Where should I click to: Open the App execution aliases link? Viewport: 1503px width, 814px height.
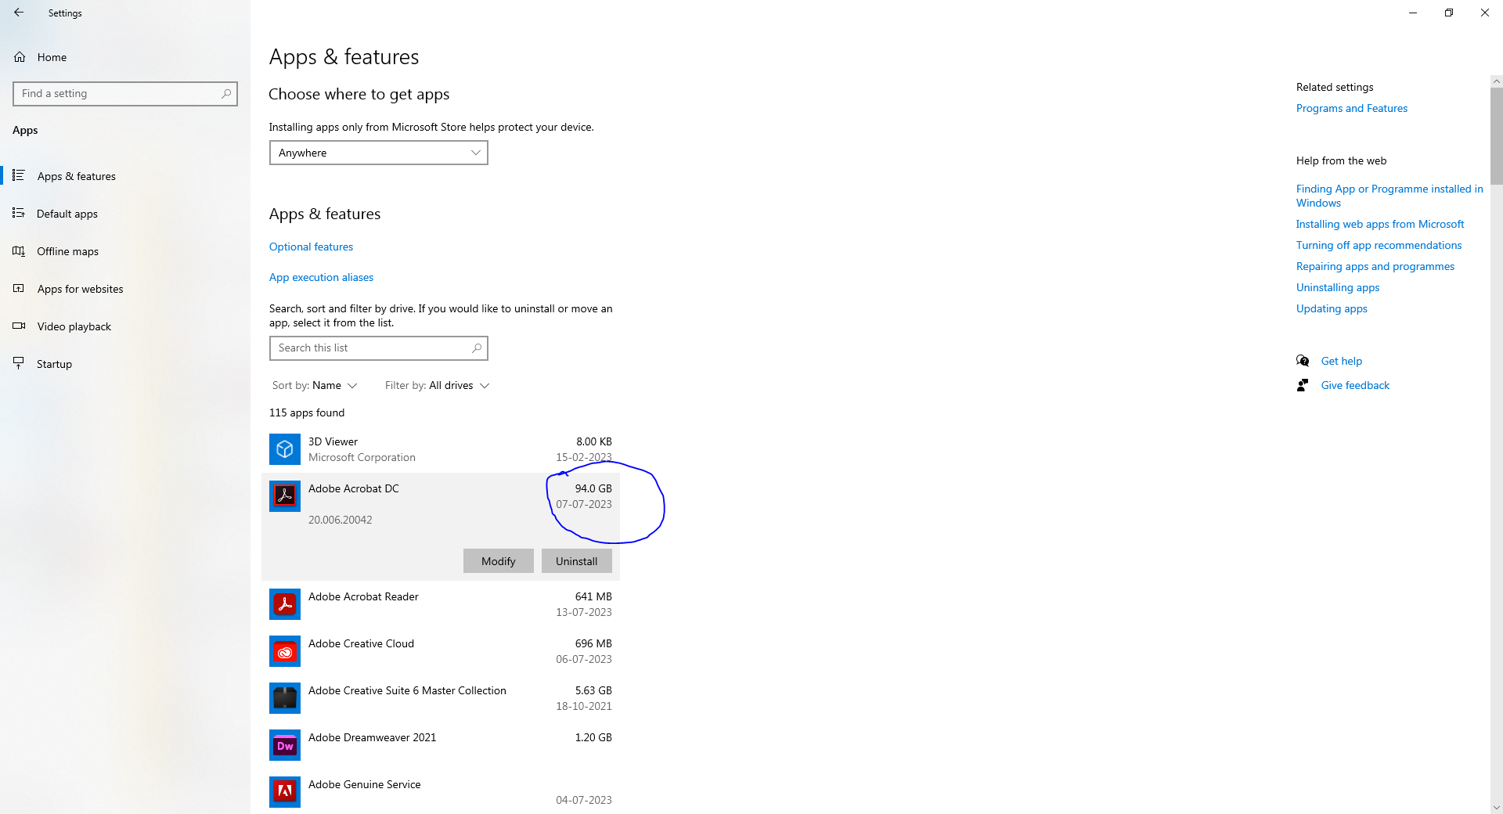(321, 277)
